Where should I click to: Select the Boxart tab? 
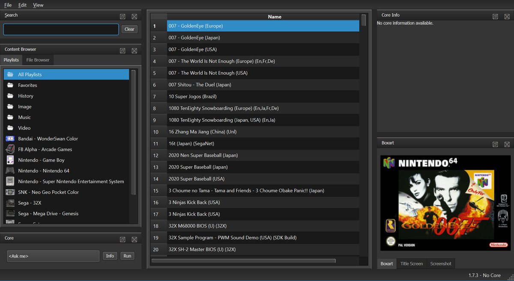point(387,263)
